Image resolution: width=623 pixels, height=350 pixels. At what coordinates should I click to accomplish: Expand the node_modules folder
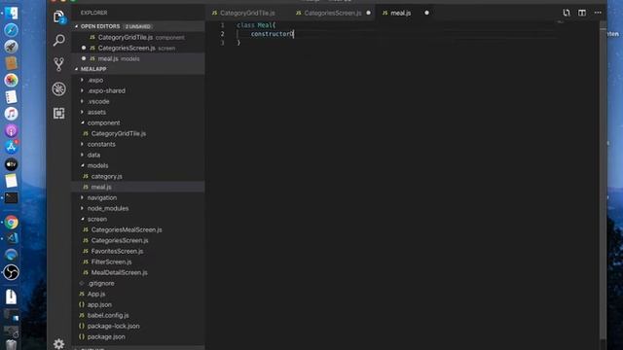[108, 208]
